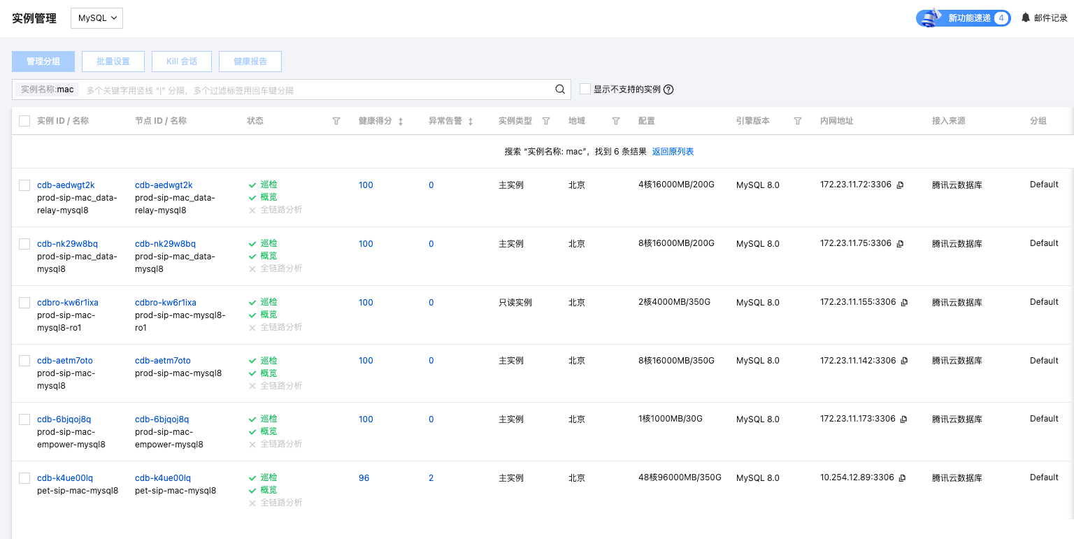Select the row checkbox for cdb-k4ue00lq

[x=24, y=478]
